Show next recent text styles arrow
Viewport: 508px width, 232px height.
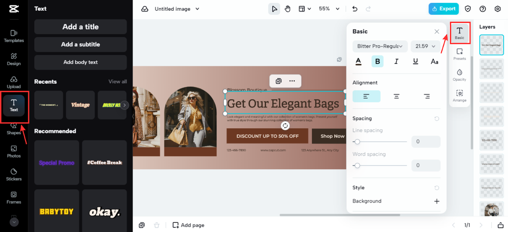pyautogui.click(x=125, y=105)
